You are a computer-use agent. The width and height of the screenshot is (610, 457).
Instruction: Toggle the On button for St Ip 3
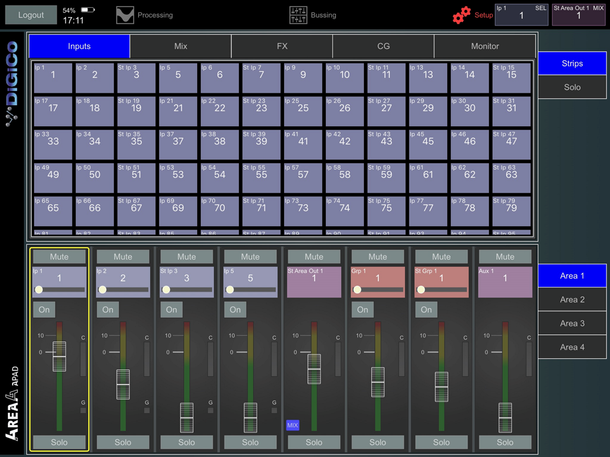pyautogui.click(x=172, y=309)
